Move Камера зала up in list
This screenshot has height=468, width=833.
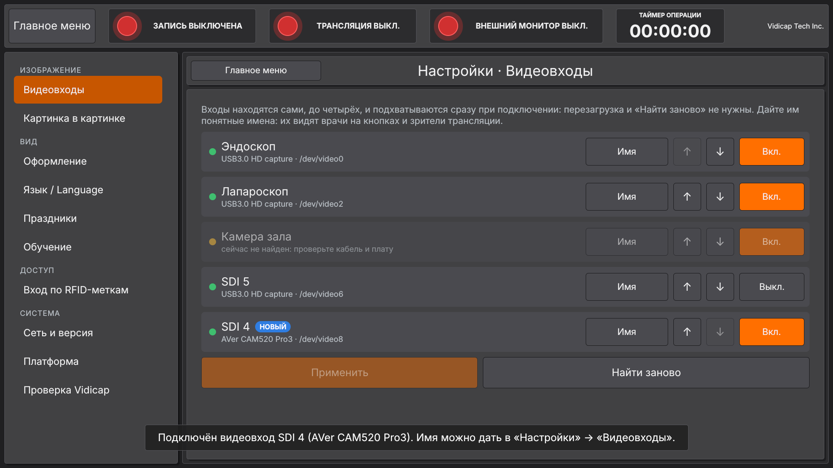687,242
